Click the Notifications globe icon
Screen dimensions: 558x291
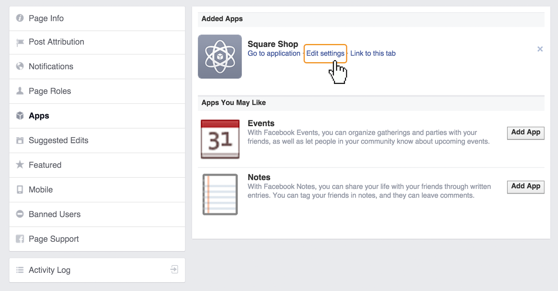pos(20,66)
